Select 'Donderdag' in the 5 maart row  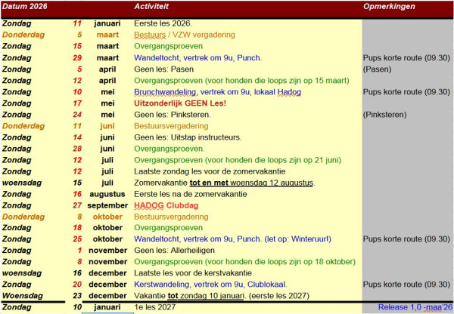point(23,35)
